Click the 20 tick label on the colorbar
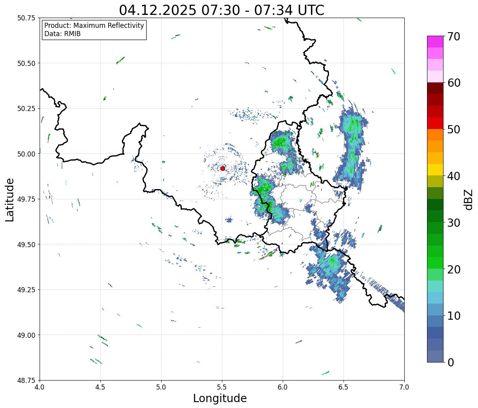This screenshot has height=408, width=478. [x=454, y=270]
